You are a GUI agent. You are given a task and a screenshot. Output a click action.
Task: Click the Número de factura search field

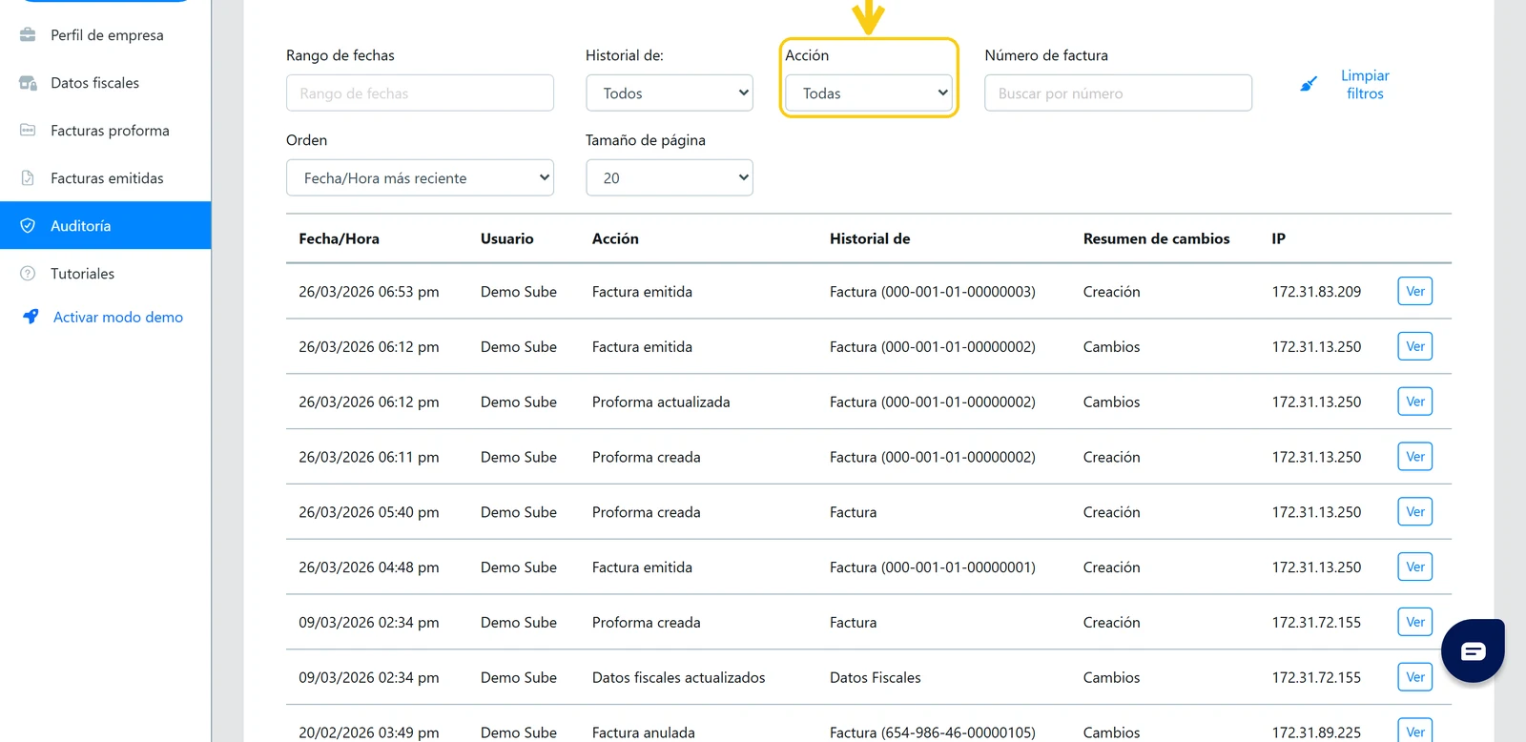[x=1118, y=93]
